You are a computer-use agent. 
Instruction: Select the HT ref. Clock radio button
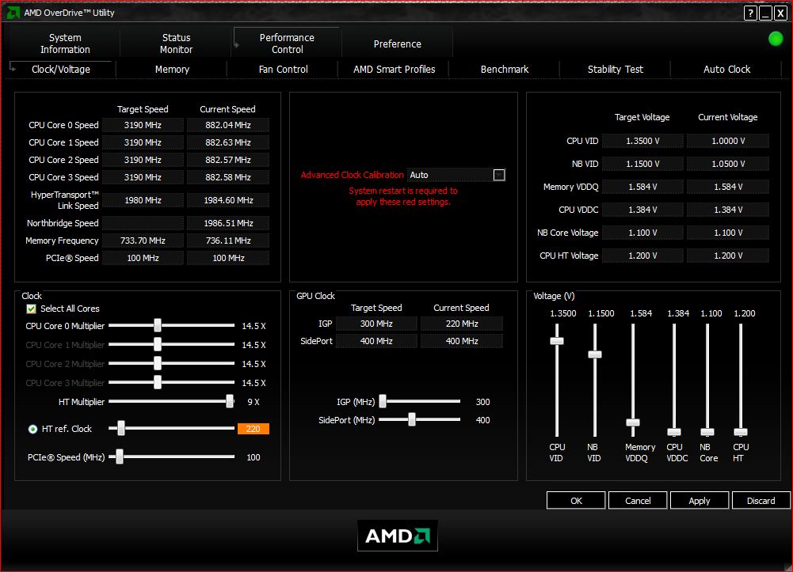[x=32, y=429]
